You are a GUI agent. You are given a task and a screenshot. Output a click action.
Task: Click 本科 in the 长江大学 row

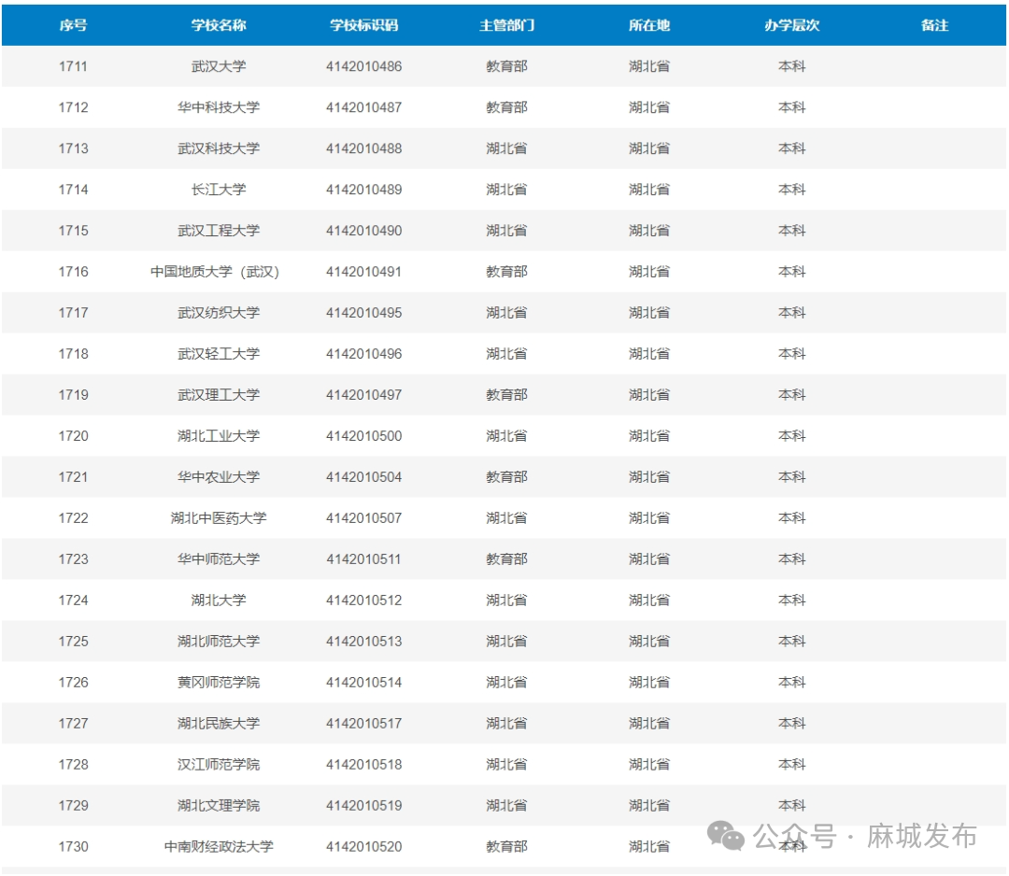coord(792,190)
